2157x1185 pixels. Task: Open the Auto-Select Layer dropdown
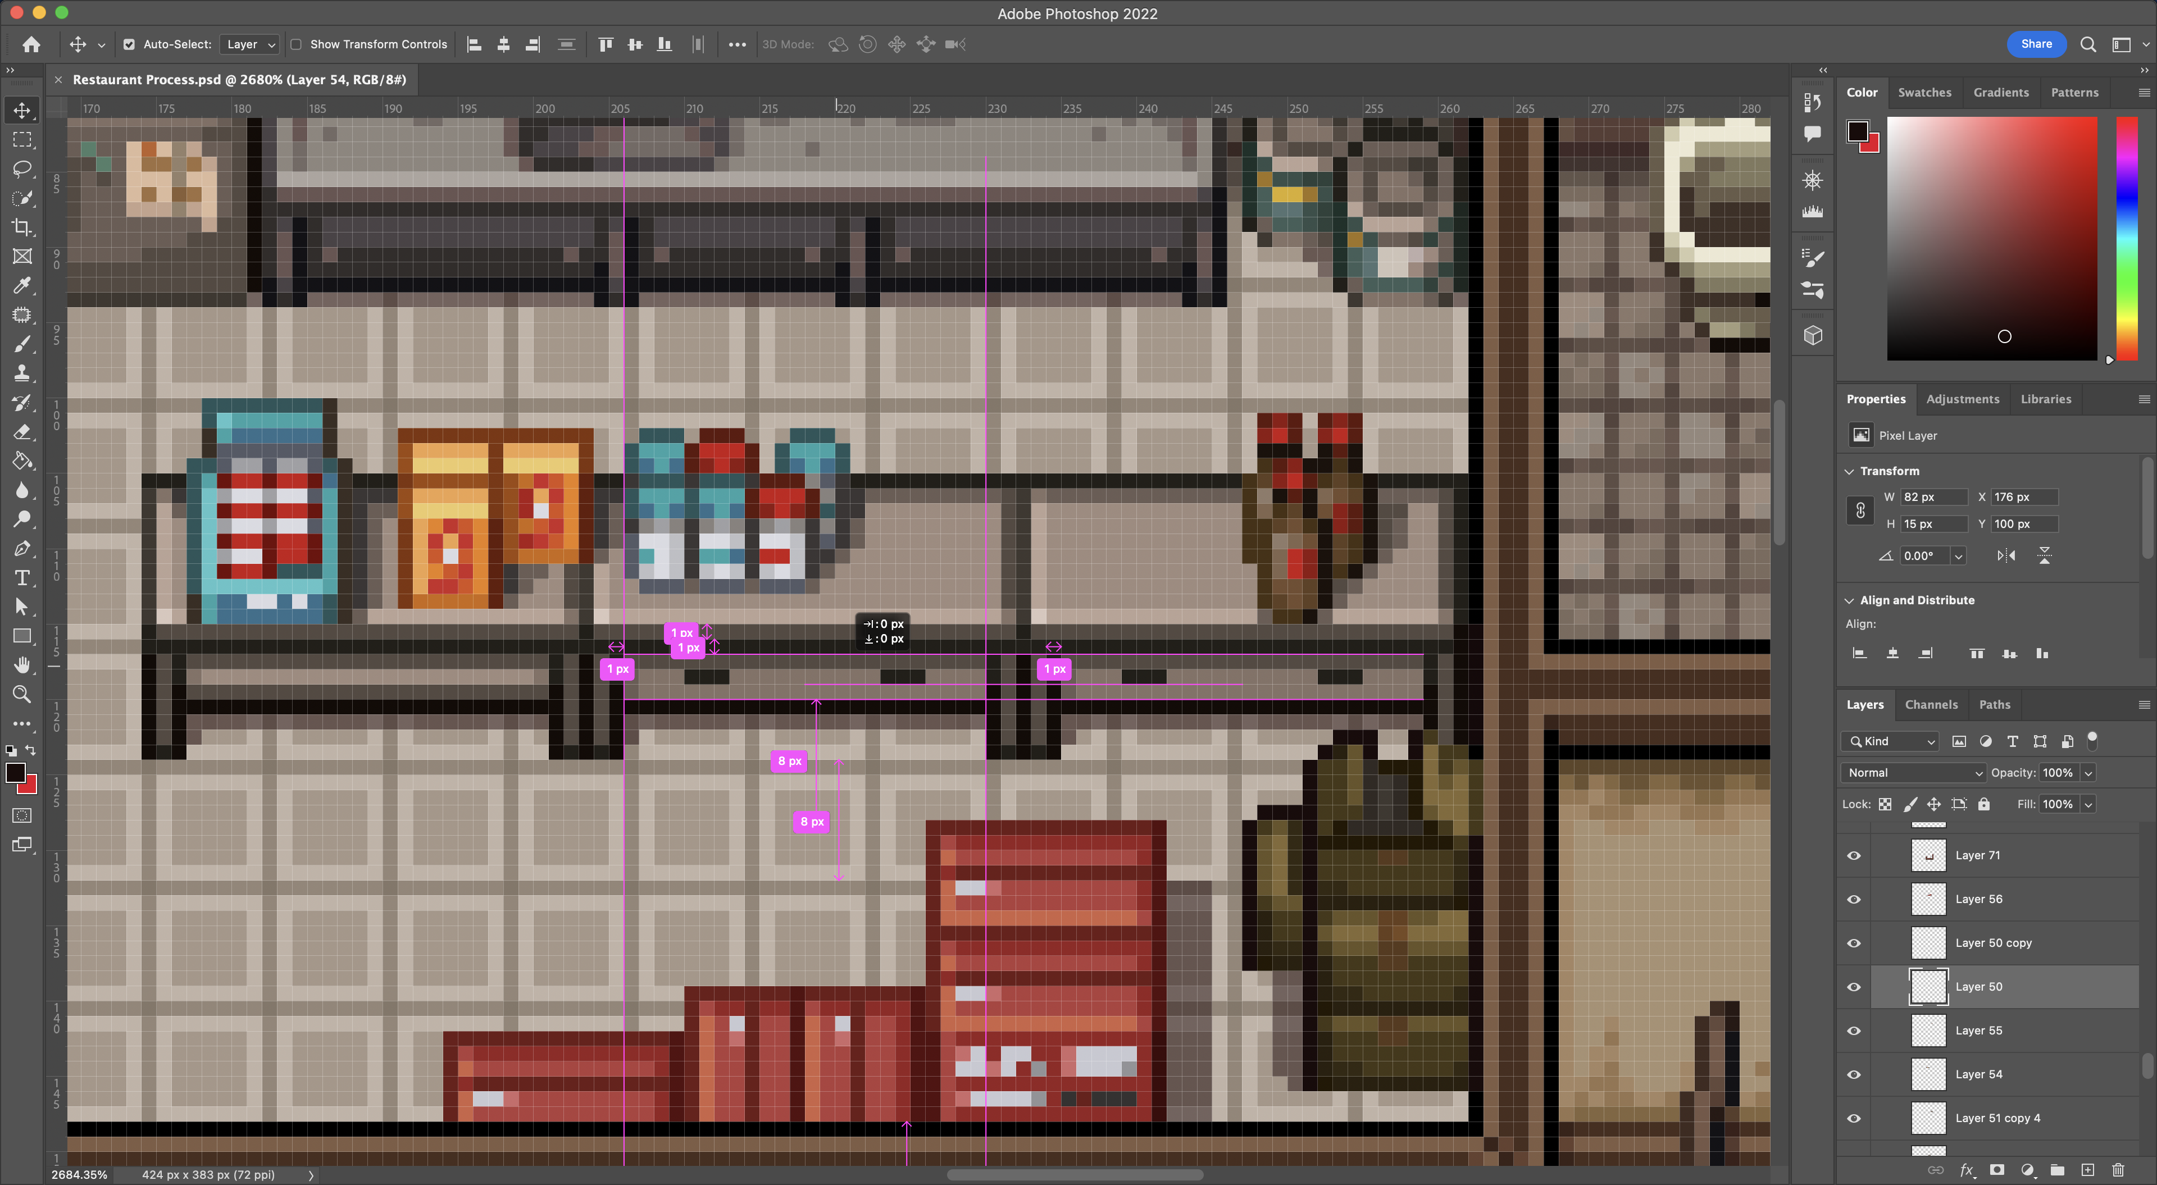(x=249, y=44)
